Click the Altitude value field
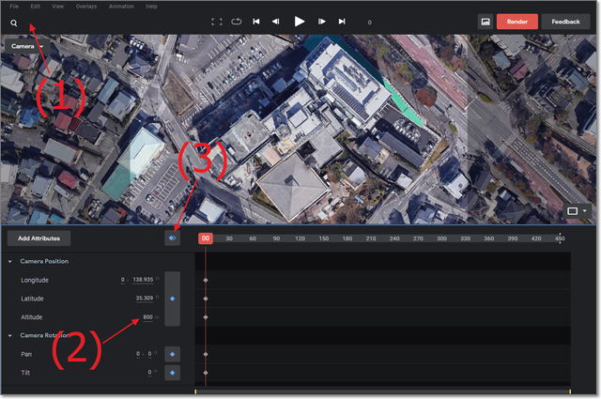The height and width of the screenshot is (399, 601). point(147,317)
